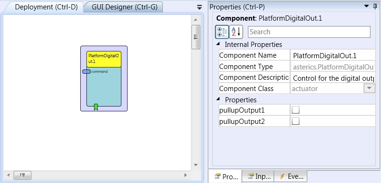Image resolution: width=381 pixels, height=183 pixels.
Task: Grab the horizontal scrollbar thumb
Action: [x=23, y=175]
